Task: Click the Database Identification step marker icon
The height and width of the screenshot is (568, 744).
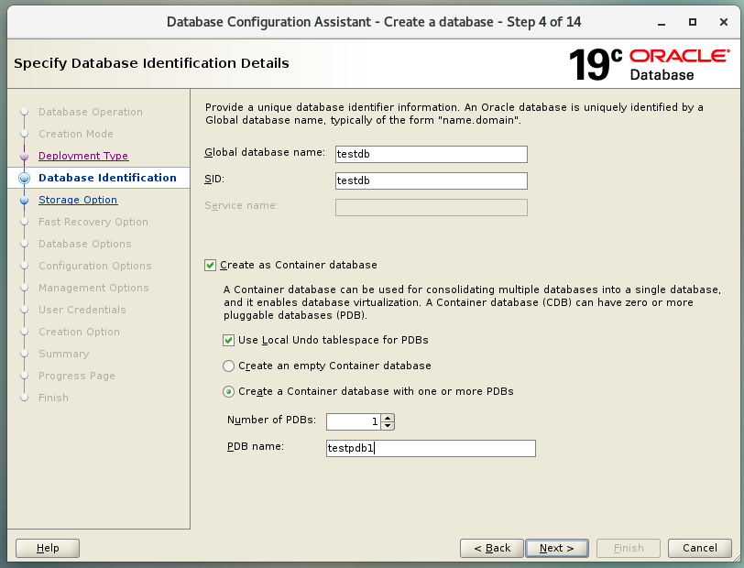Action: coord(24,178)
